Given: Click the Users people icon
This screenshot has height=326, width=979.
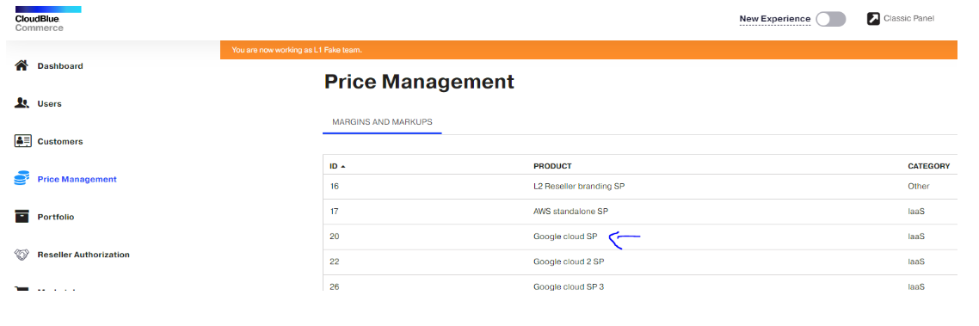Looking at the screenshot, I should [x=22, y=103].
